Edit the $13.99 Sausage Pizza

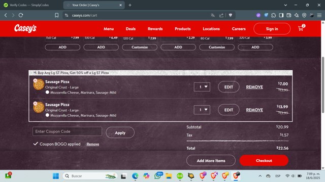(229, 110)
